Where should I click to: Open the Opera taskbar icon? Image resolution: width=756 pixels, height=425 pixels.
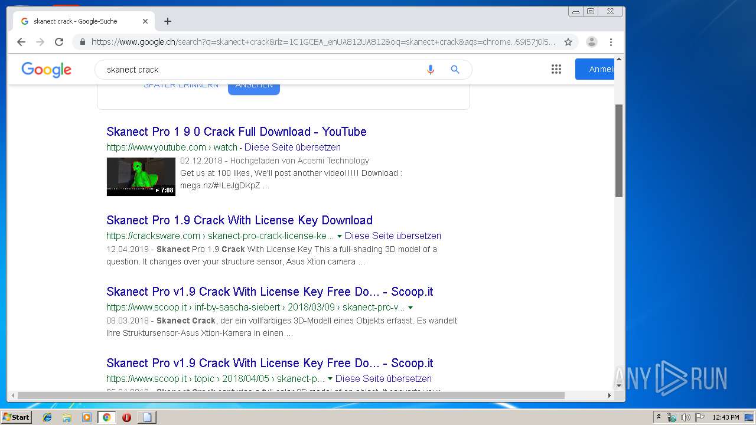[126, 417]
